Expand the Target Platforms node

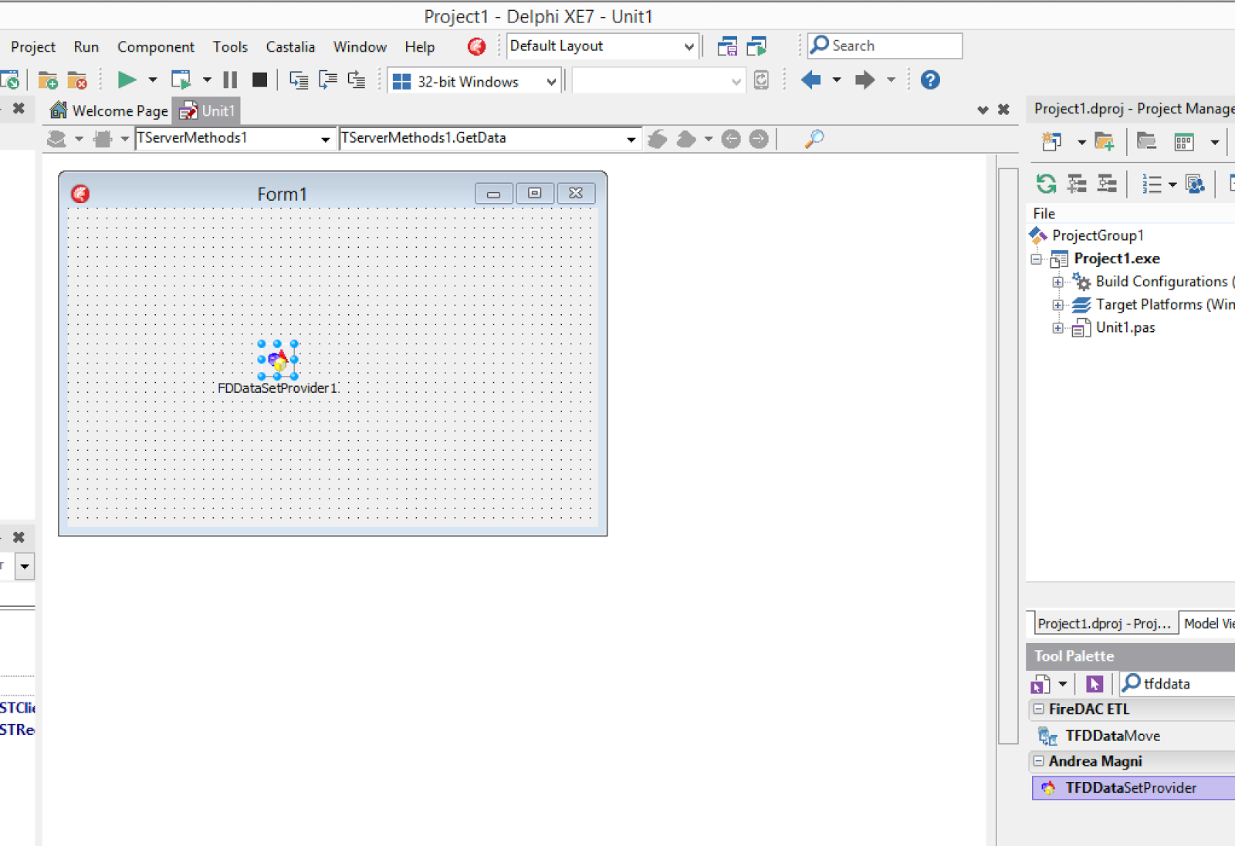pos(1057,306)
